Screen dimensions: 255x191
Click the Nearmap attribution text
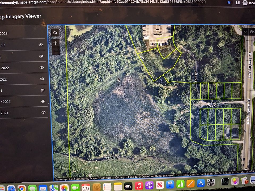[61, 179]
